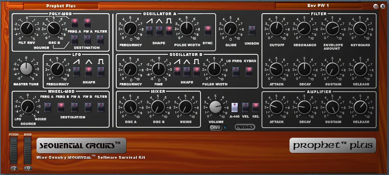Minimize the Prophet Plus plugin window
The image size is (389, 175).
[376, 7]
